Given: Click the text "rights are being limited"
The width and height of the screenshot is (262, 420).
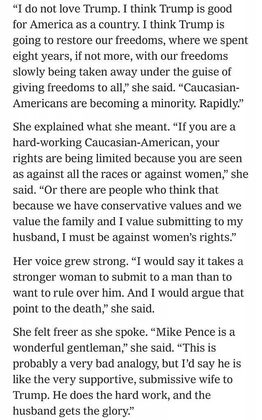Looking at the screenshot, I should pyautogui.click(x=72, y=158).
